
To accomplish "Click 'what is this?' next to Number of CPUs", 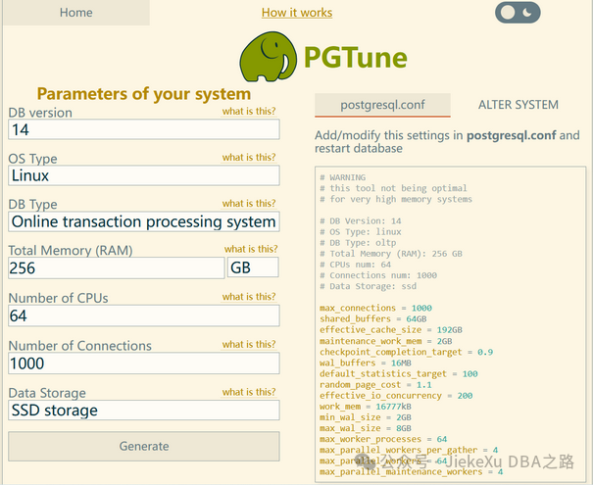I will pos(249,297).
